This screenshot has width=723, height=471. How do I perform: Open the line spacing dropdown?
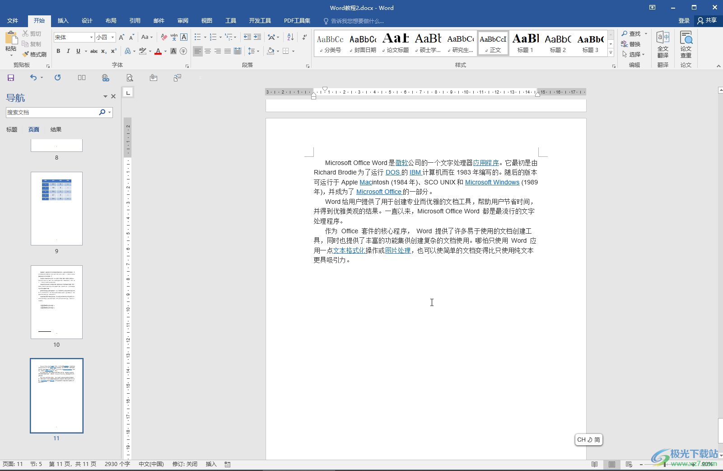click(x=254, y=51)
